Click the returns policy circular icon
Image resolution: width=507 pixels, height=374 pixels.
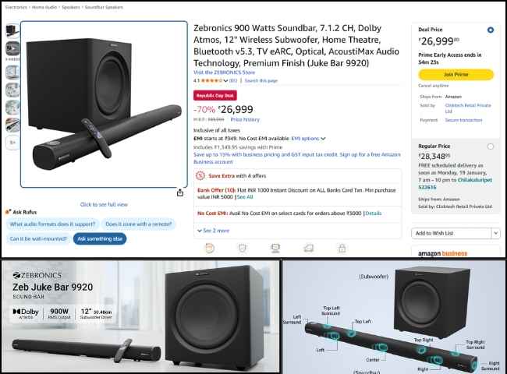210,248
